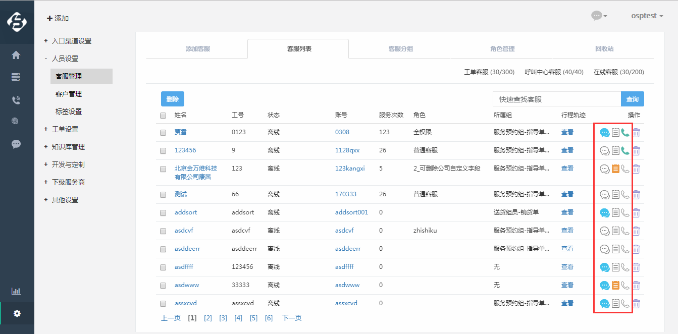Image resolution: width=678 pixels, height=334 pixels.
Task: Open the home icon in sidebar
Action: pos(16,55)
